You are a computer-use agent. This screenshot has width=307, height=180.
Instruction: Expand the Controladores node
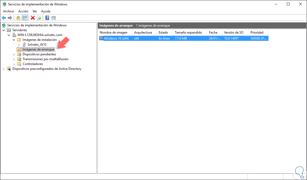click(14, 64)
